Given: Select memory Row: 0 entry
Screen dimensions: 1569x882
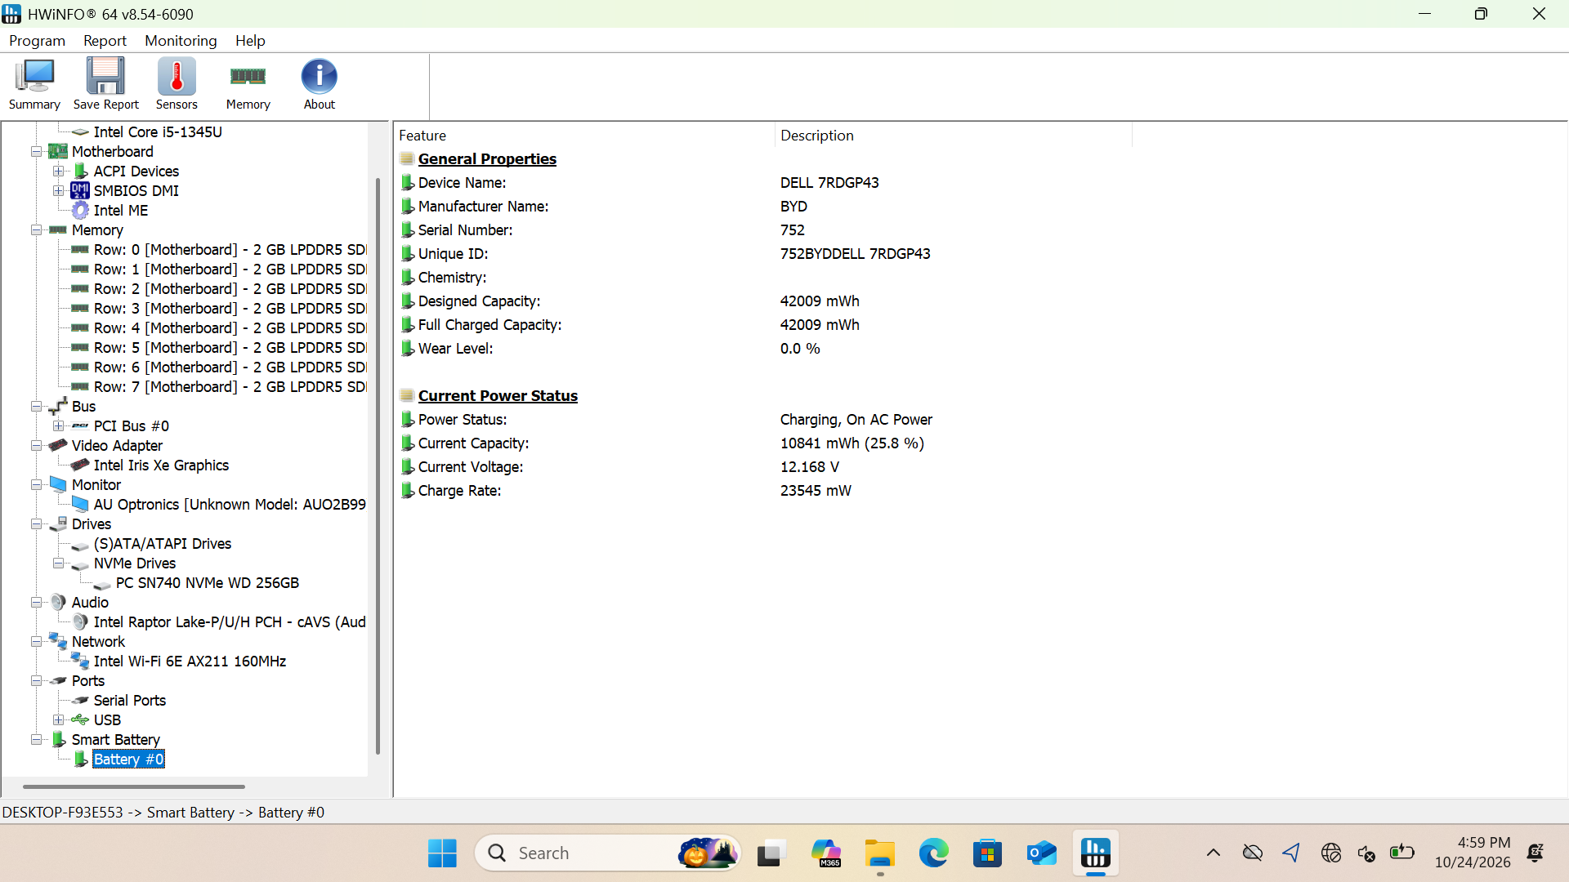Looking at the screenshot, I should (x=230, y=250).
